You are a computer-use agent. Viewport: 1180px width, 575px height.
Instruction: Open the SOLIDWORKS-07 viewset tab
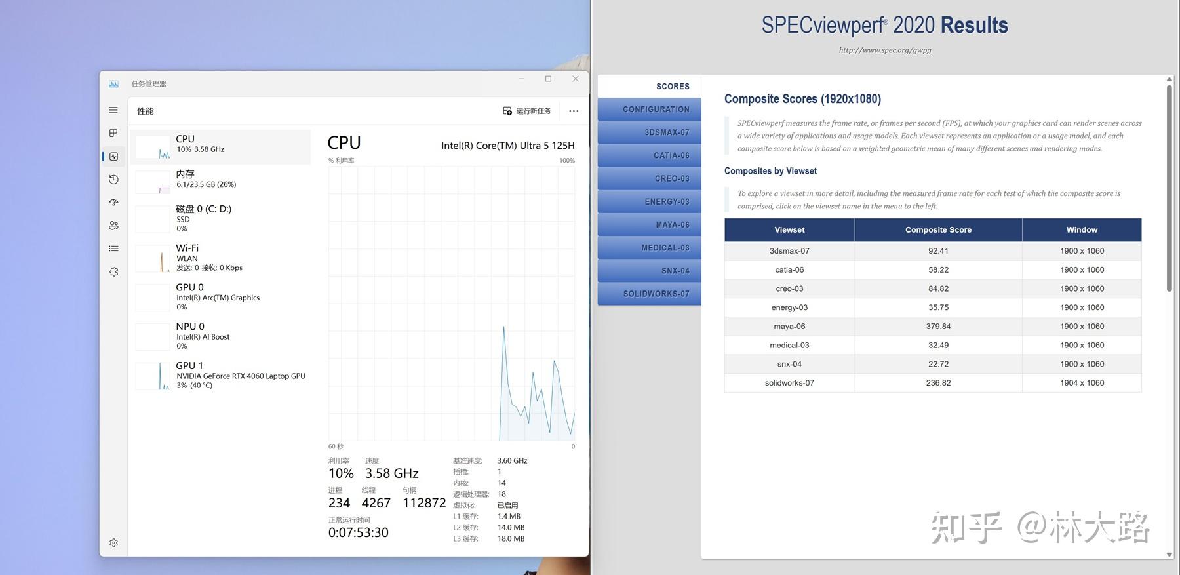pyautogui.click(x=650, y=294)
